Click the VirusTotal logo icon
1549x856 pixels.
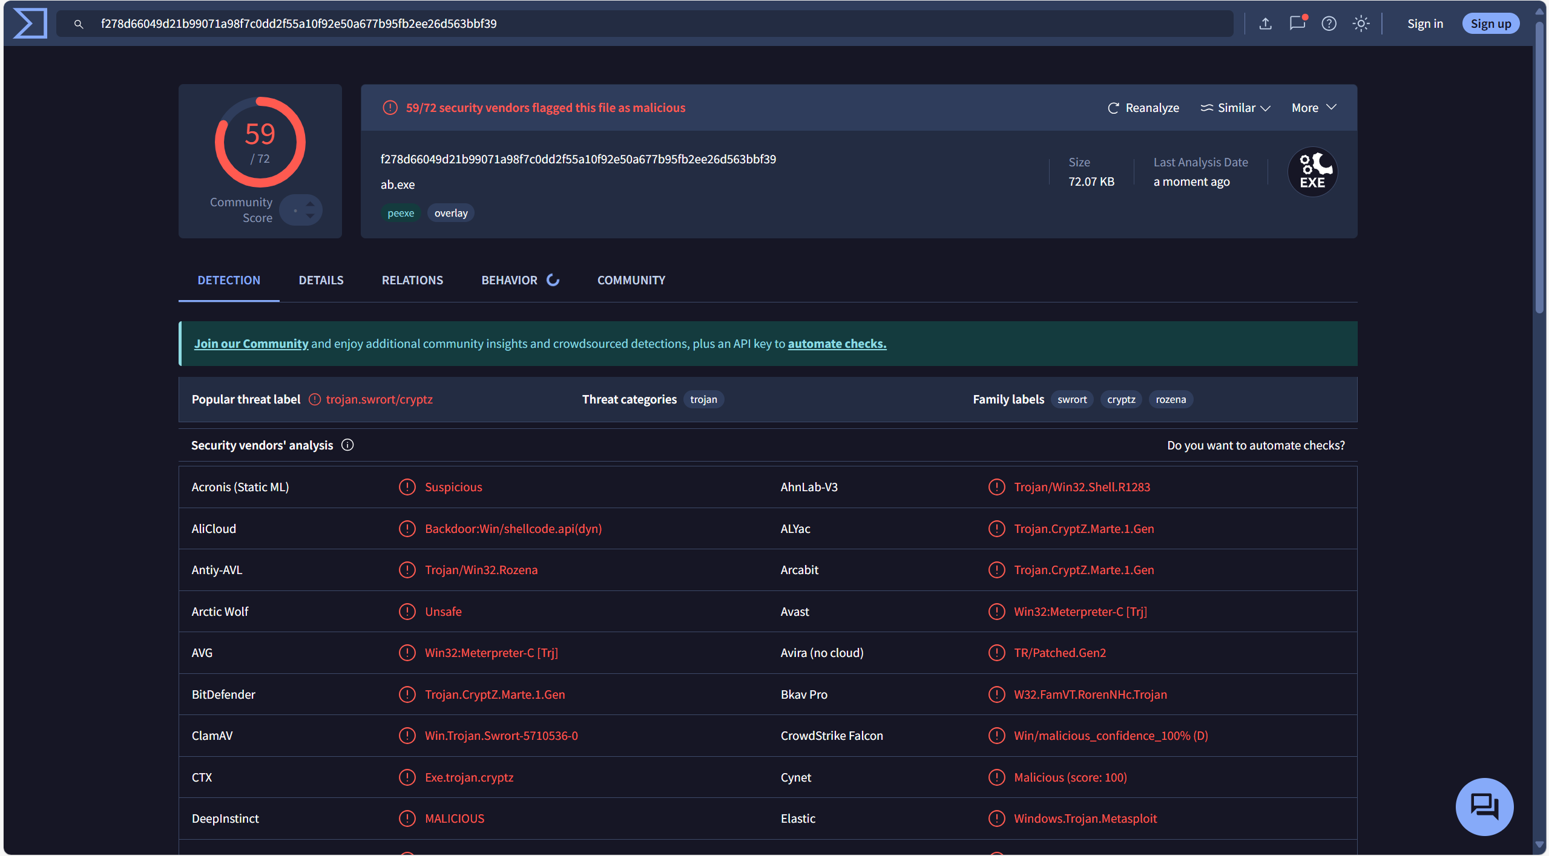30,24
